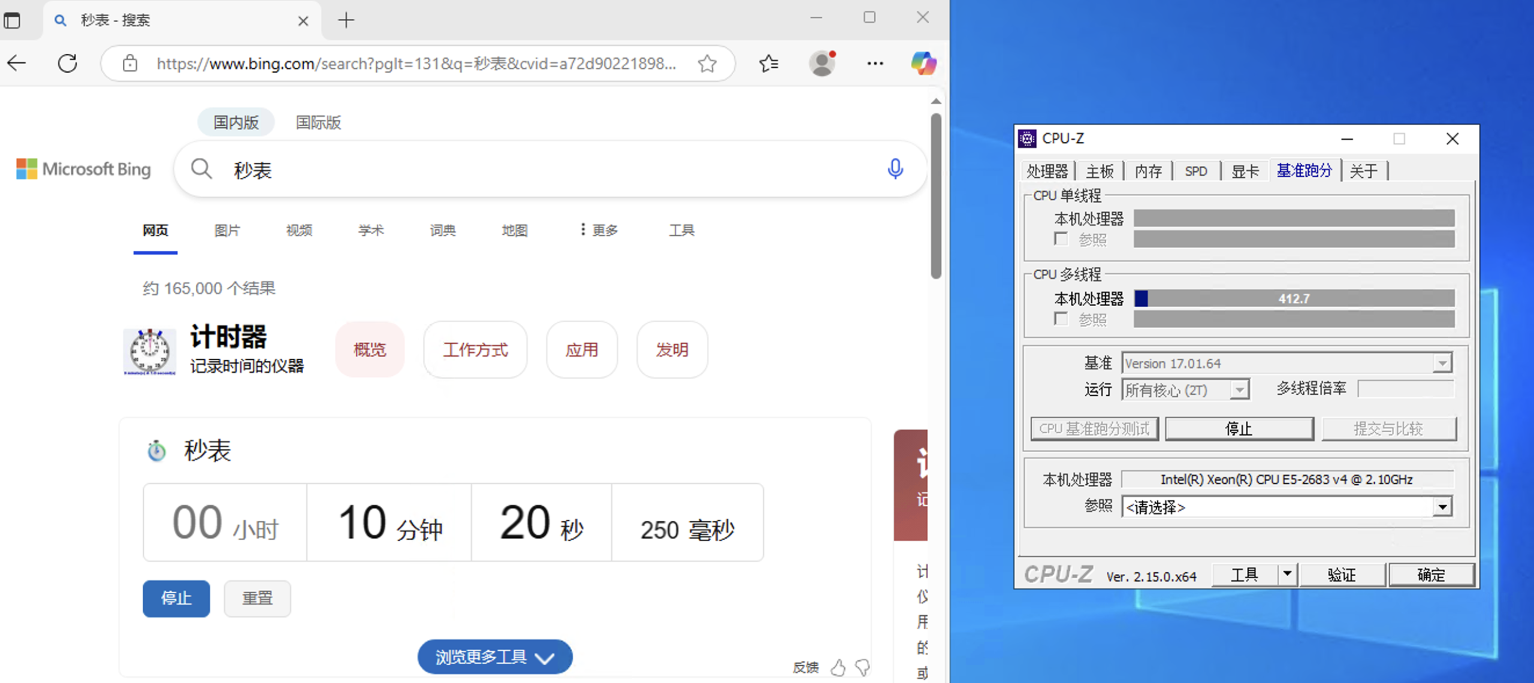Open the 关于 tab in CPU-Z
The width and height of the screenshot is (1534, 683).
click(x=1363, y=171)
